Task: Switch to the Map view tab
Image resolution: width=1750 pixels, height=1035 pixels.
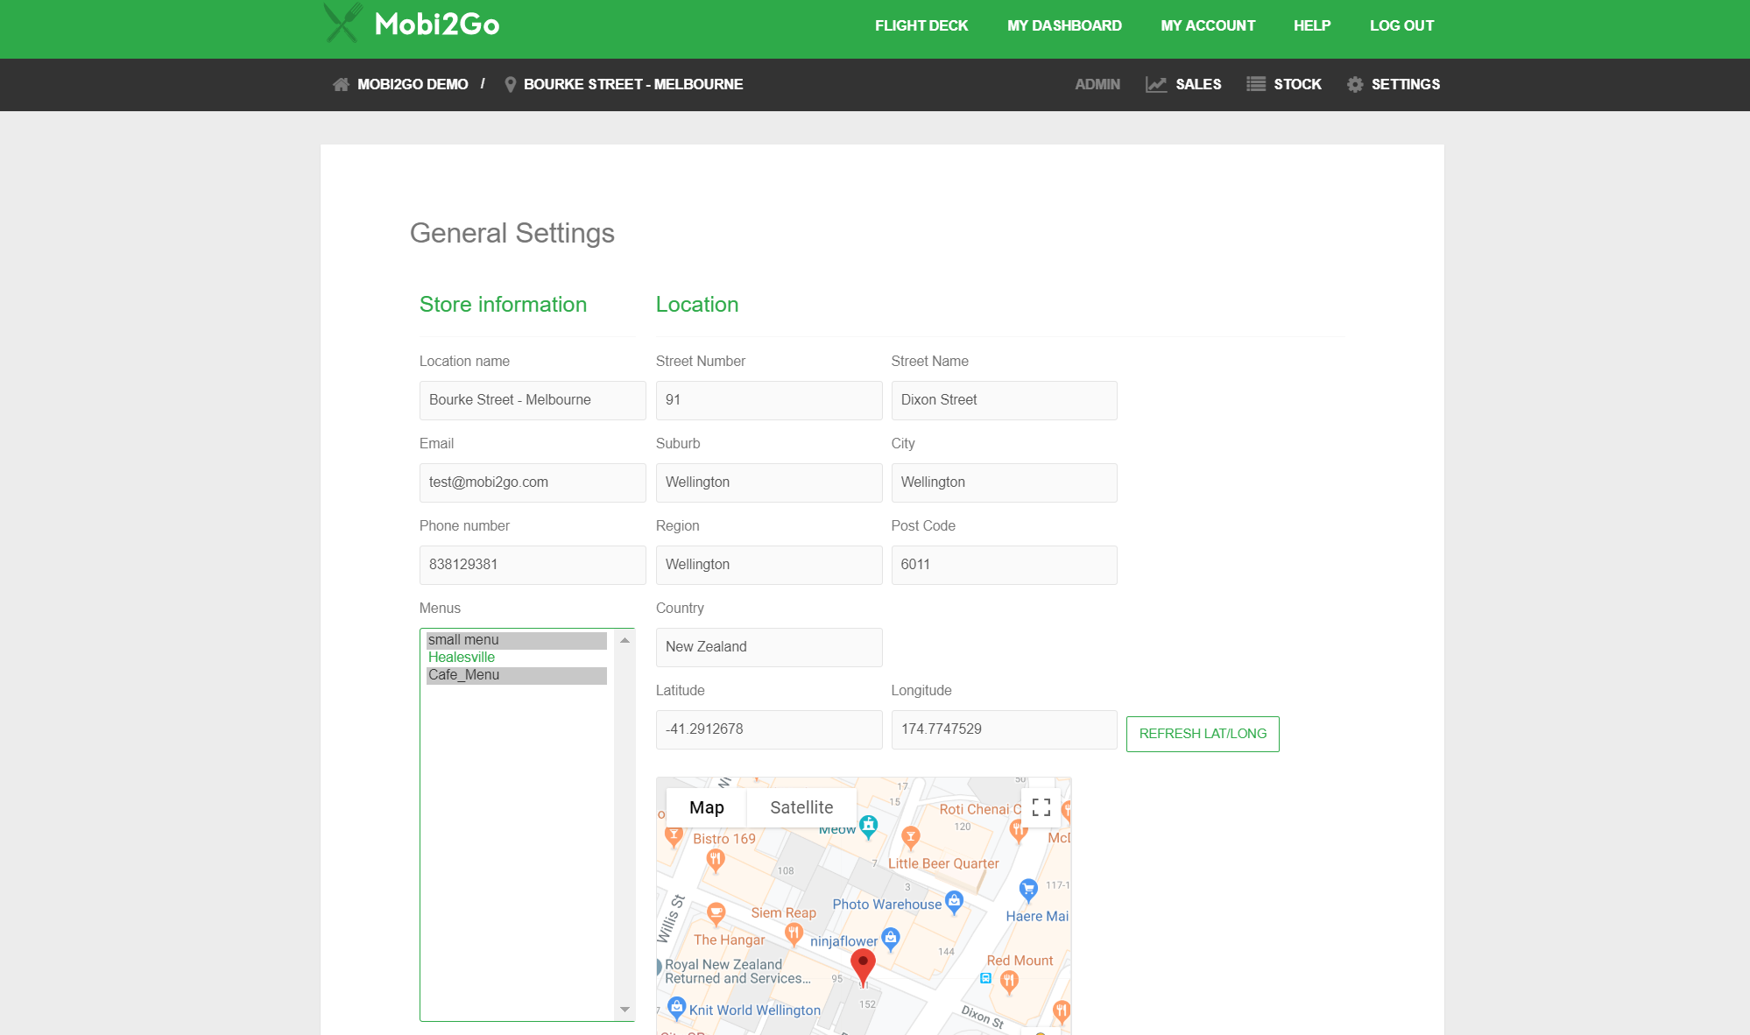Action: point(706,807)
